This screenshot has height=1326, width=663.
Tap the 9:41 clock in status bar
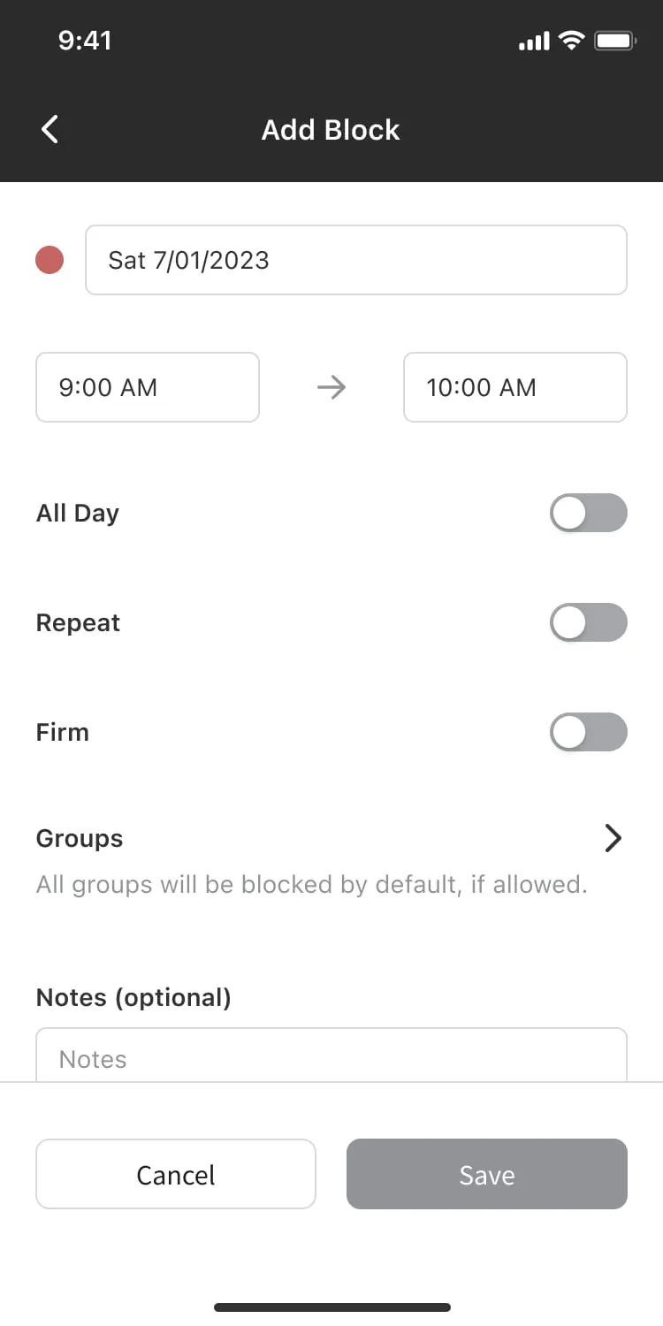click(85, 41)
